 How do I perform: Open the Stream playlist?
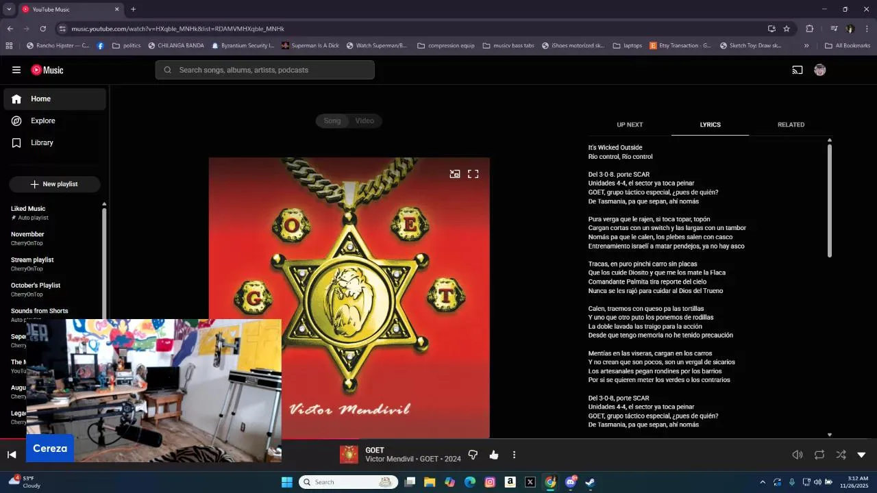coord(51,264)
